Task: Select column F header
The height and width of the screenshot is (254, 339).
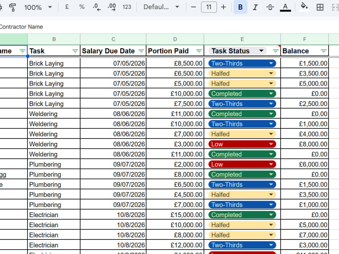Action: pyautogui.click(x=305, y=39)
